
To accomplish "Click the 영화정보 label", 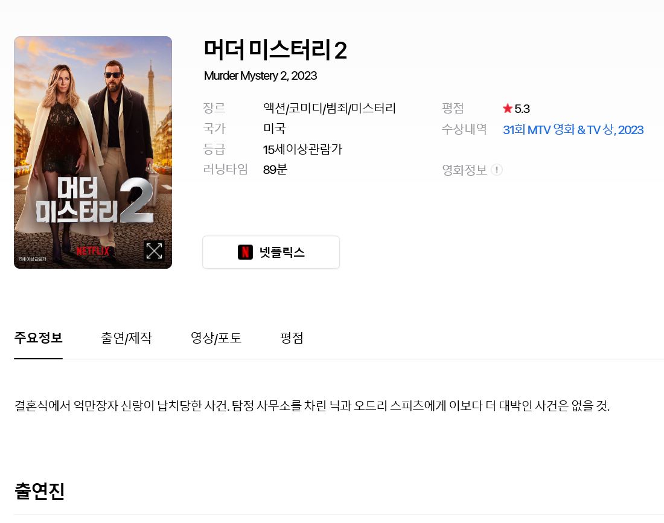I will pos(465,170).
